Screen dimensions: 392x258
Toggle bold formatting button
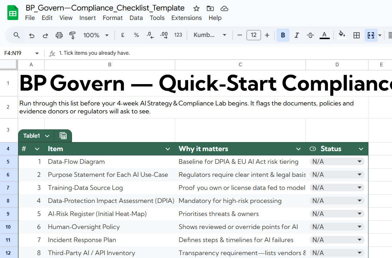283,35
